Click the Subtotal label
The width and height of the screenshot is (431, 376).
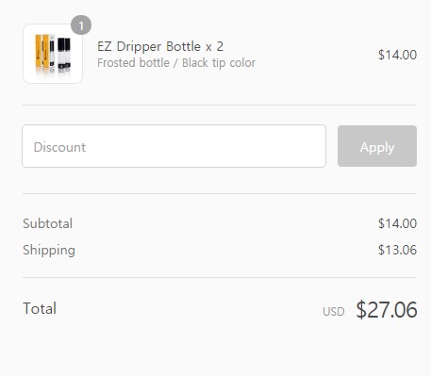47,223
